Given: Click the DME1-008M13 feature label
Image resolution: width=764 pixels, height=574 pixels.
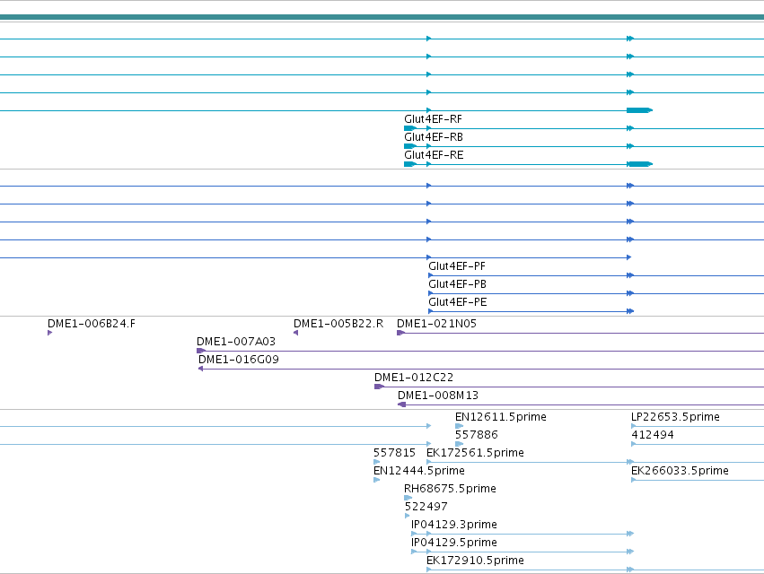Looking at the screenshot, I should tap(438, 396).
